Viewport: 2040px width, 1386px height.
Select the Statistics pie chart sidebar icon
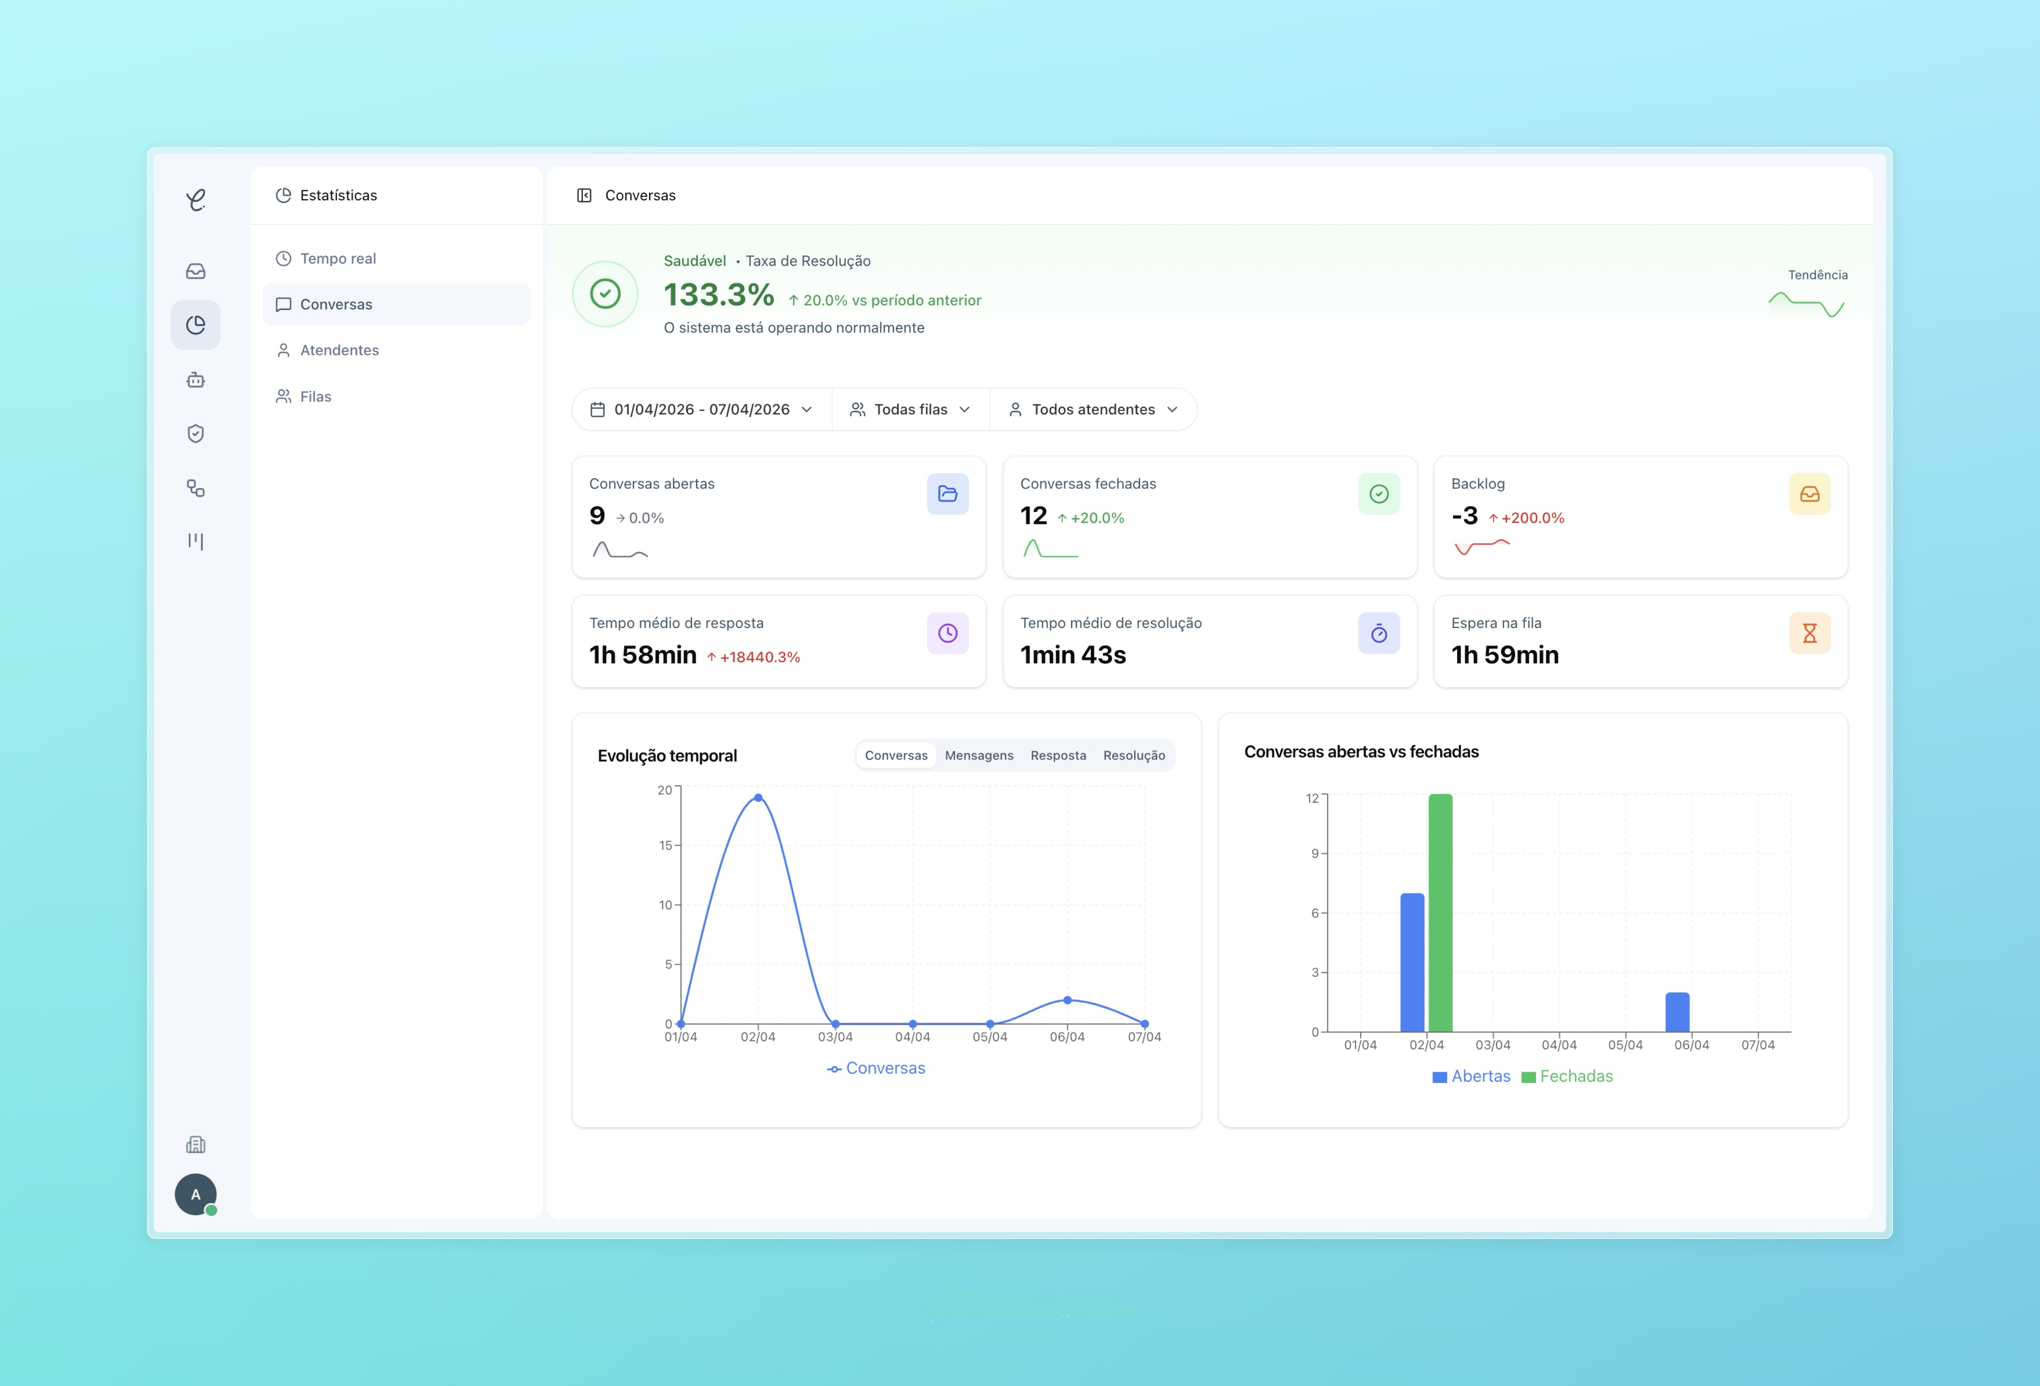pyautogui.click(x=196, y=324)
